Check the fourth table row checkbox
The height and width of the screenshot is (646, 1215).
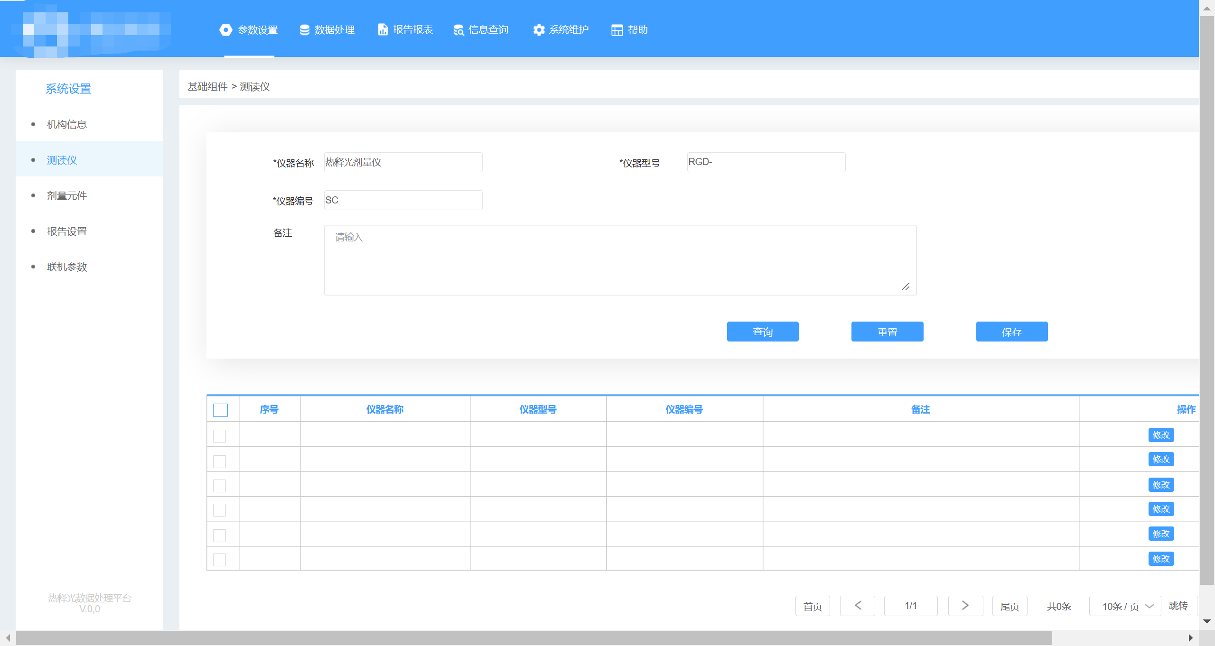click(x=219, y=510)
